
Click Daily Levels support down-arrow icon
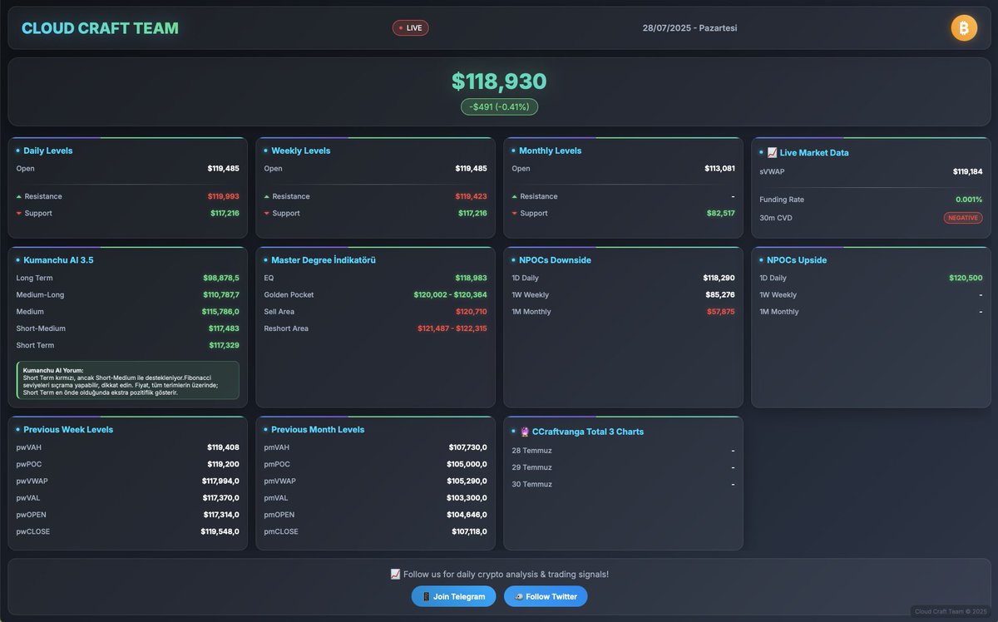(x=19, y=214)
